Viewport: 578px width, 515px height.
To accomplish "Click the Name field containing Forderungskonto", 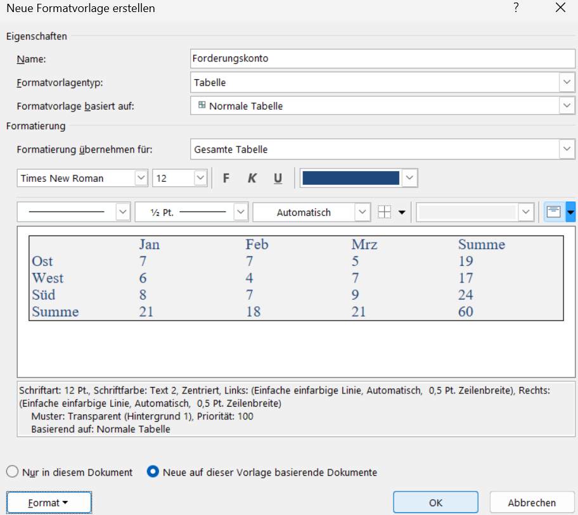I will coord(382,58).
